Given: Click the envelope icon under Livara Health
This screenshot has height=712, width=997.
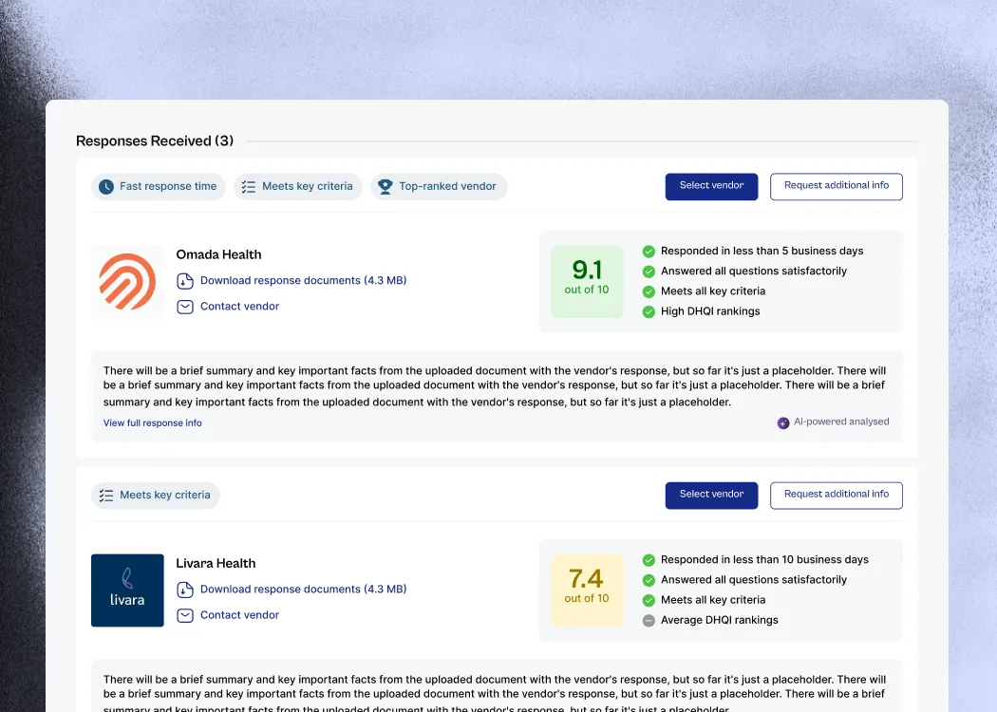Looking at the screenshot, I should pos(185,615).
